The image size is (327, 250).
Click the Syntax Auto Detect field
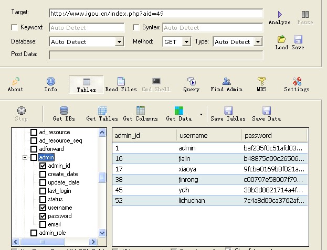(213, 27)
